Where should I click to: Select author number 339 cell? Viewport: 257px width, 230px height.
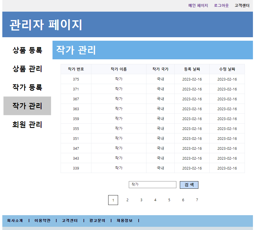click(x=76, y=168)
